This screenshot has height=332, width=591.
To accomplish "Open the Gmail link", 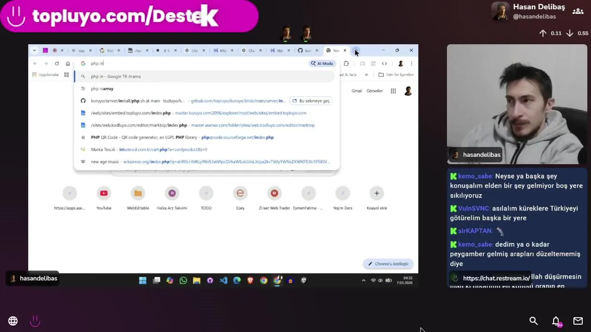I will 356,91.
